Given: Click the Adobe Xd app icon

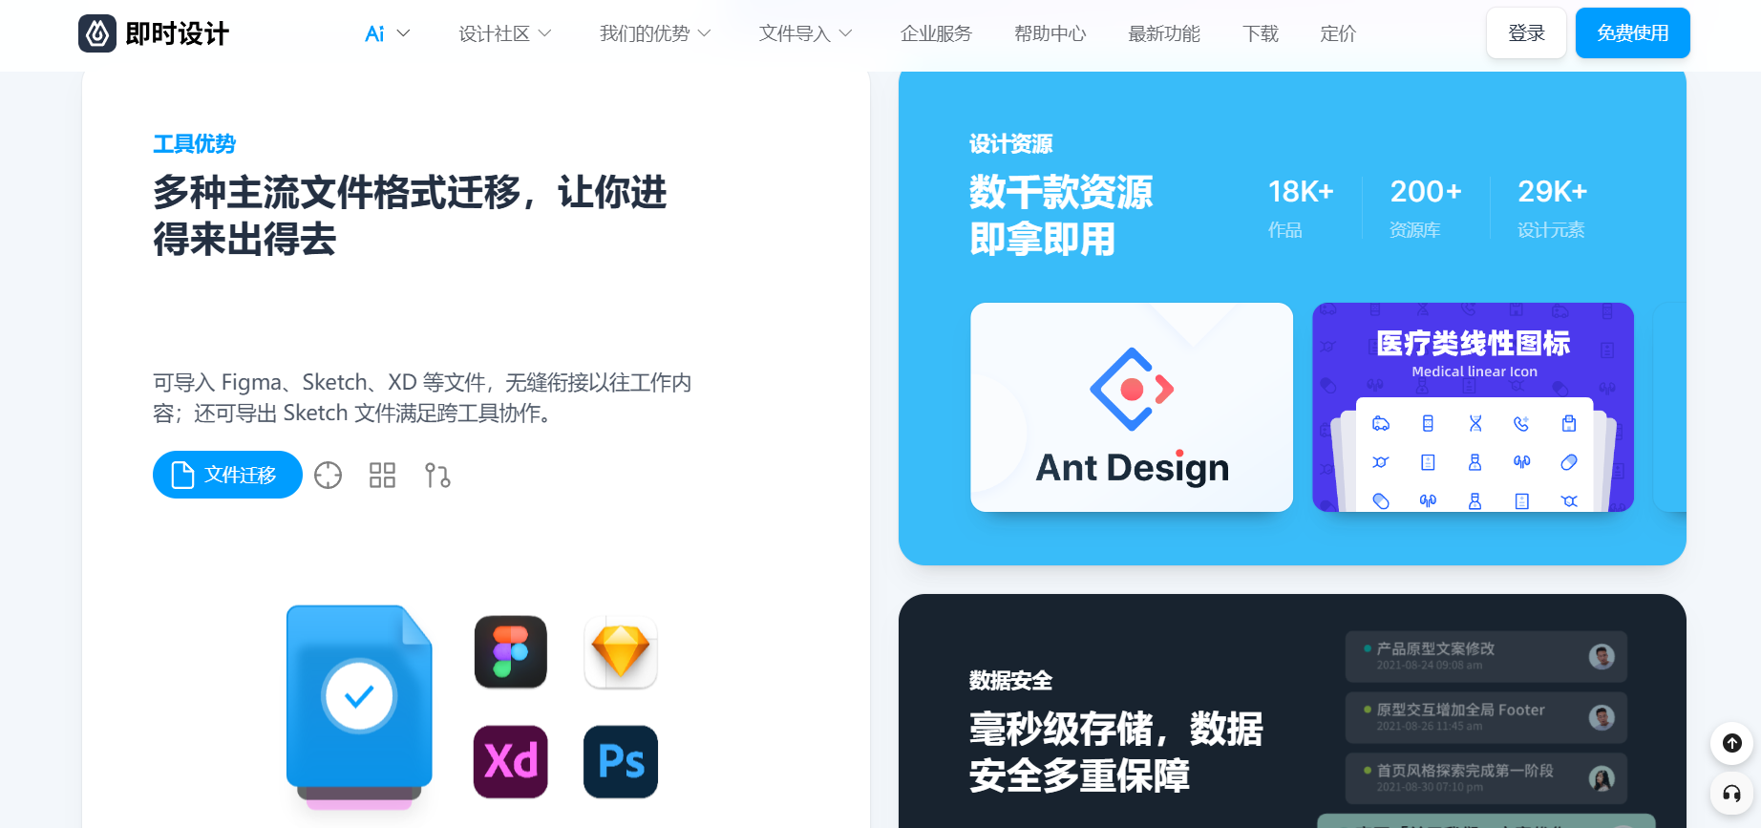Looking at the screenshot, I should pyautogui.click(x=511, y=761).
